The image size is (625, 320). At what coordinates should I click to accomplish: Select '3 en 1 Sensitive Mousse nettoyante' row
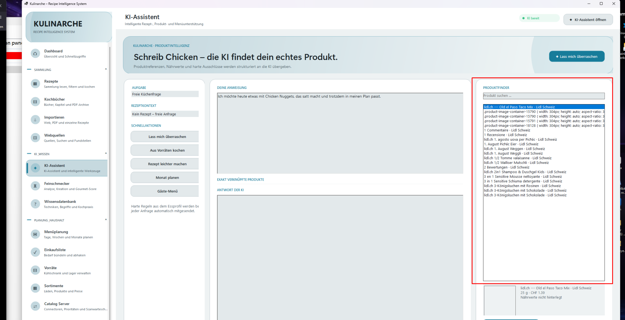[544, 177]
